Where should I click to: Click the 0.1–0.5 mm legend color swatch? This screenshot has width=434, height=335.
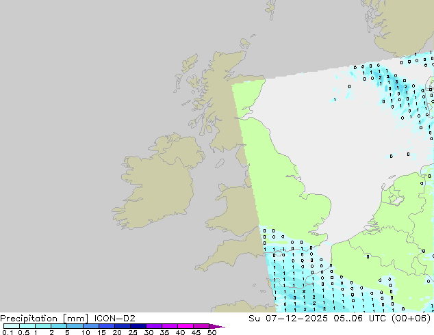(12, 326)
